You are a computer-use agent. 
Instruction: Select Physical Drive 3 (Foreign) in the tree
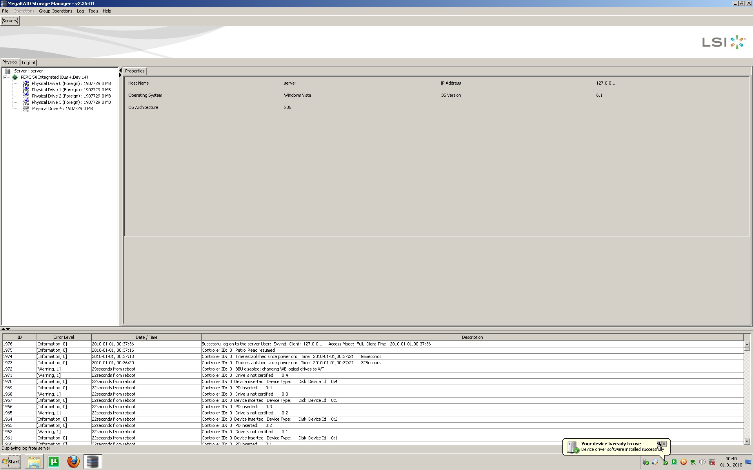71,103
